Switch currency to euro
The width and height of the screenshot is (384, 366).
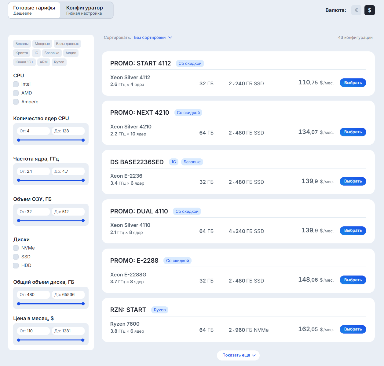[356, 10]
